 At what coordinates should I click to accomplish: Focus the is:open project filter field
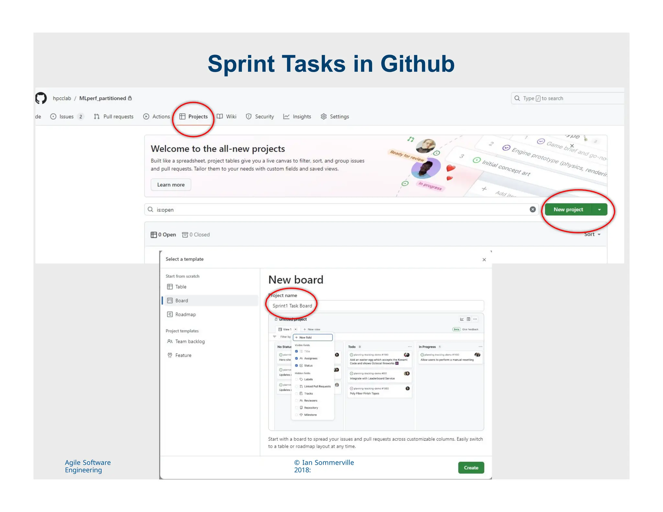coord(341,209)
